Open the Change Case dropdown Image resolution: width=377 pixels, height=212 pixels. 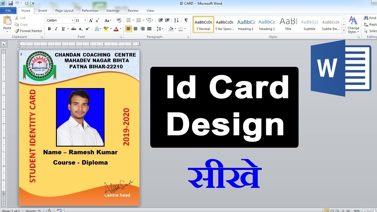[108, 20]
